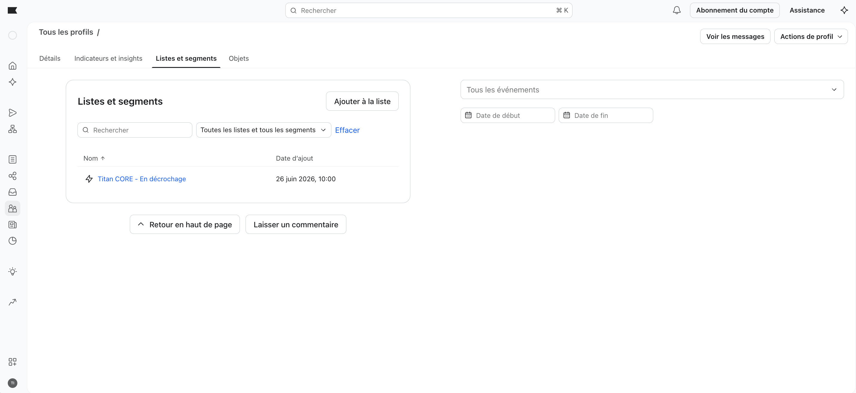856x393 pixels.
Task: Click calendar icon in Date de début
Action: 468,115
